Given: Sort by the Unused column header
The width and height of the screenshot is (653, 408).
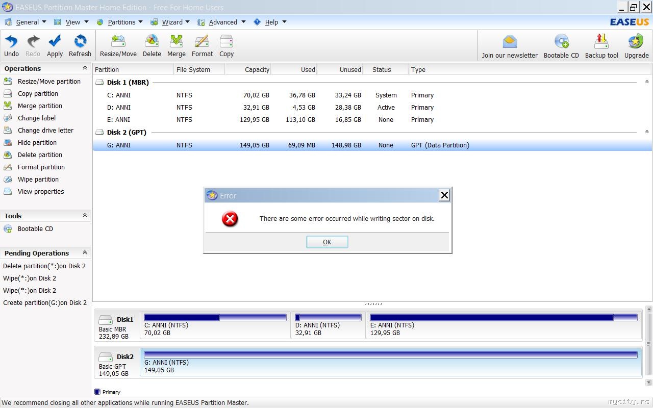Looking at the screenshot, I should [x=340, y=70].
